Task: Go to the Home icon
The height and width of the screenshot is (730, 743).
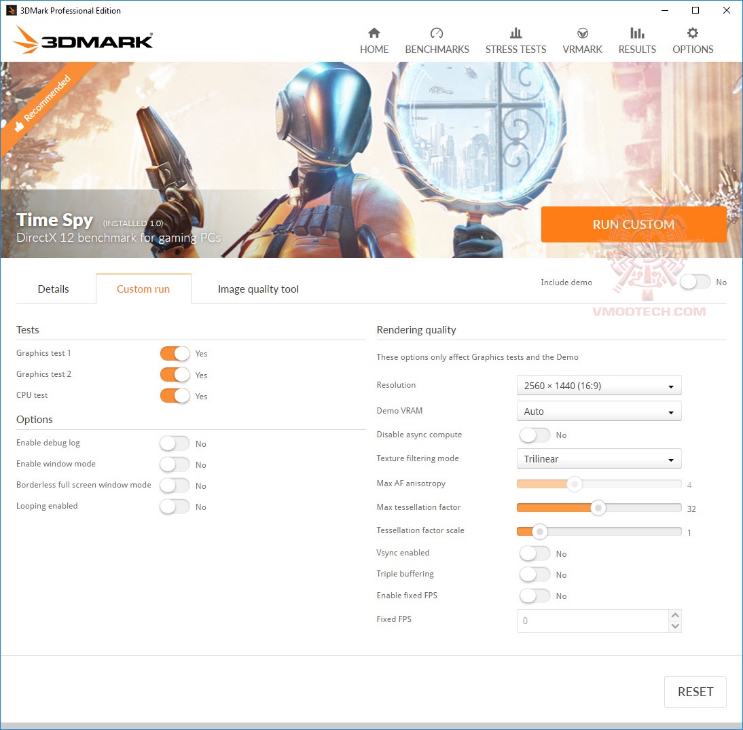Action: coord(374,33)
